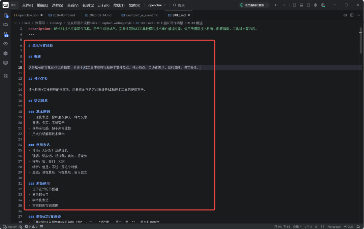Click the terminal ports icon in status bar
This screenshot has height=229, width=364.
tap(41, 227)
